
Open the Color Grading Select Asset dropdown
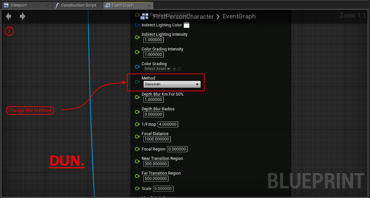pos(157,69)
